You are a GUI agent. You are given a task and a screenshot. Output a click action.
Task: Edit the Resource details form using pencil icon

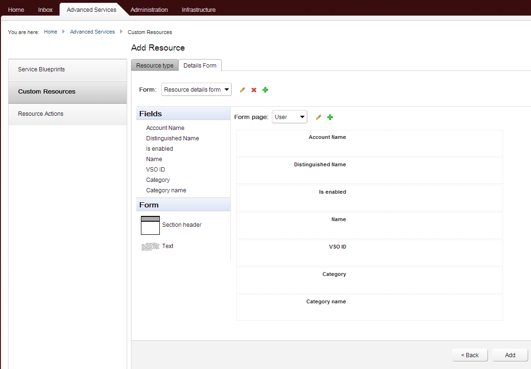pyautogui.click(x=242, y=89)
